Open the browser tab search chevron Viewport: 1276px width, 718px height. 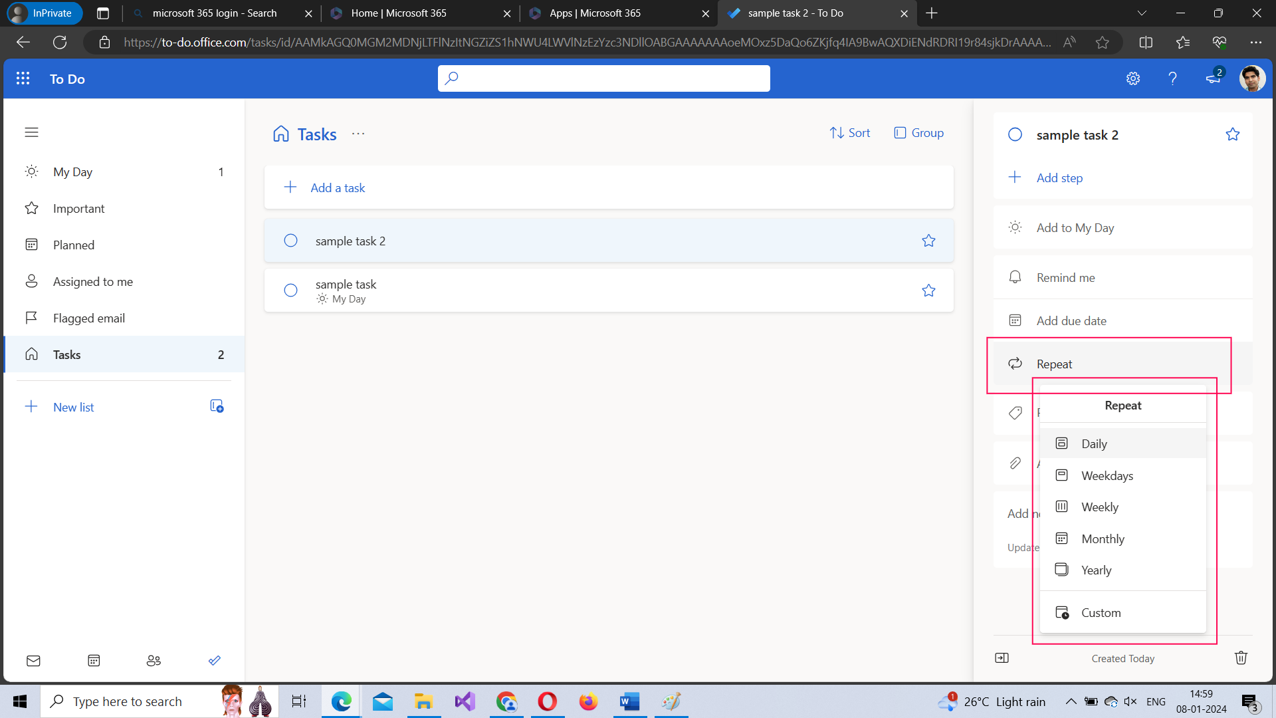[x=1142, y=13]
